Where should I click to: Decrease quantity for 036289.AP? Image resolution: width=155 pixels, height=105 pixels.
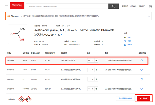point(89,60)
